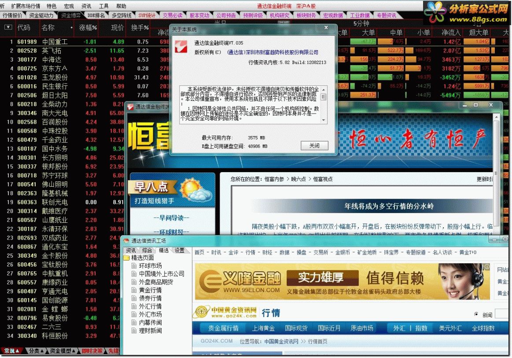Click the Tongdaxin logo in About dialog

pos(181,46)
